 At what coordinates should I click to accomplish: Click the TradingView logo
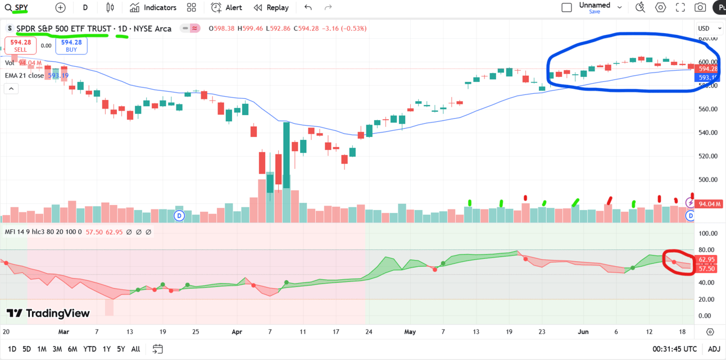click(48, 313)
